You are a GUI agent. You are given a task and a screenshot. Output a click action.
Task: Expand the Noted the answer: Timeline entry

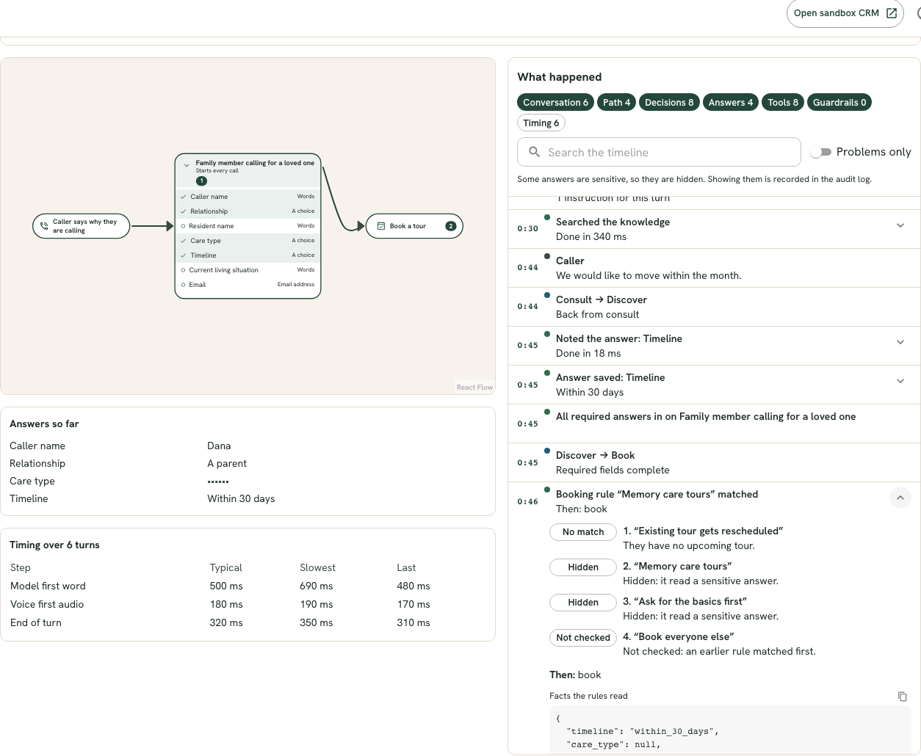[x=900, y=342]
